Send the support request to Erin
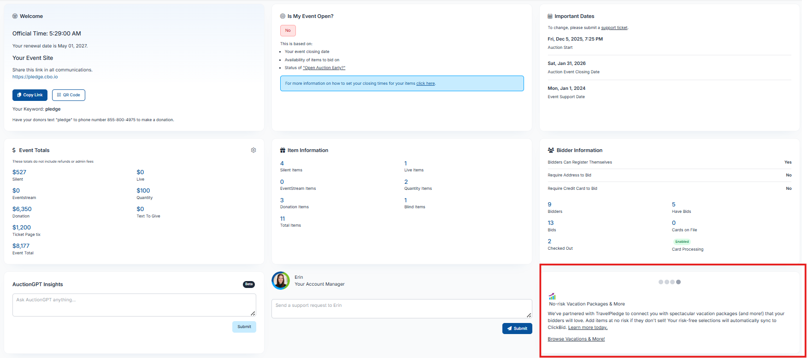This screenshot has width=807, height=358. [517, 329]
